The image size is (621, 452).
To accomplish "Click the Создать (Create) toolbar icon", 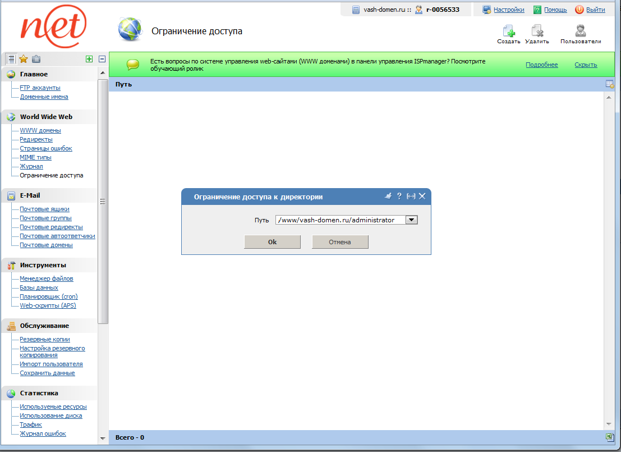I will [x=508, y=31].
